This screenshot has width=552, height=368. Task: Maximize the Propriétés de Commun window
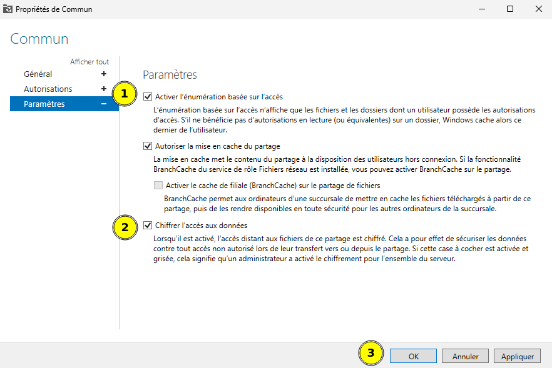coord(509,9)
